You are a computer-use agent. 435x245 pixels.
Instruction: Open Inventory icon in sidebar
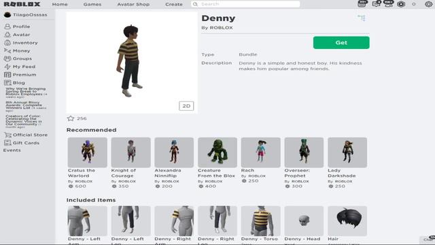(7, 43)
